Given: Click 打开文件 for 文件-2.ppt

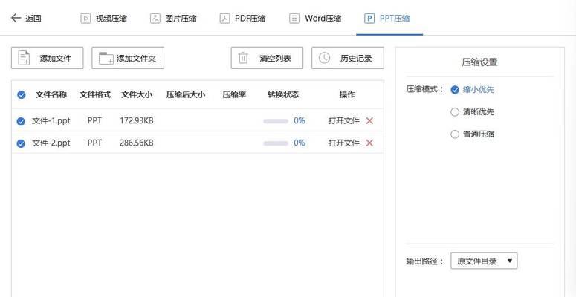Looking at the screenshot, I should click(x=344, y=143).
